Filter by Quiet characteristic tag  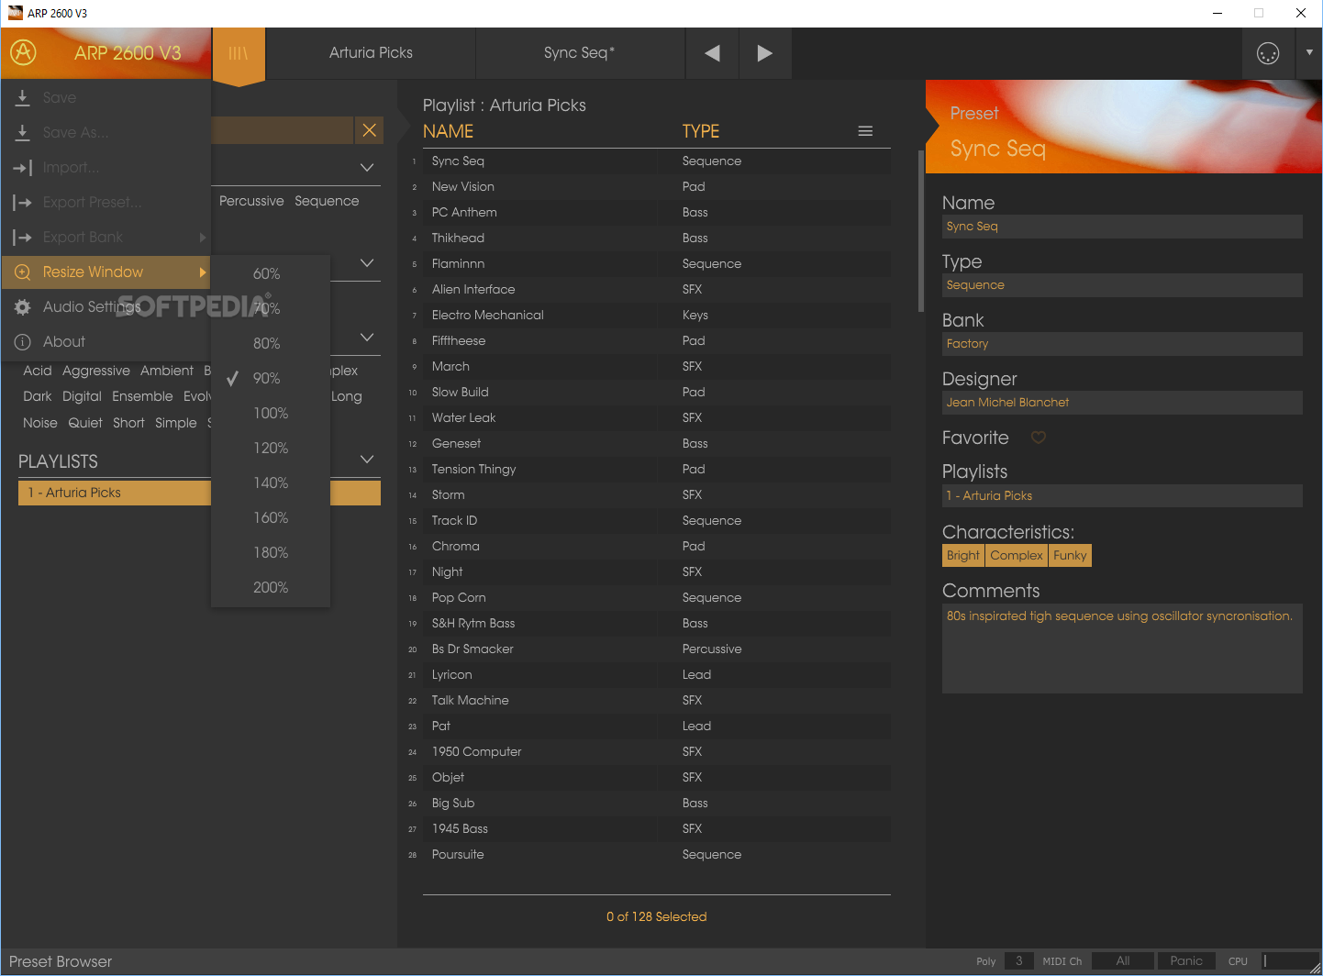tap(85, 423)
